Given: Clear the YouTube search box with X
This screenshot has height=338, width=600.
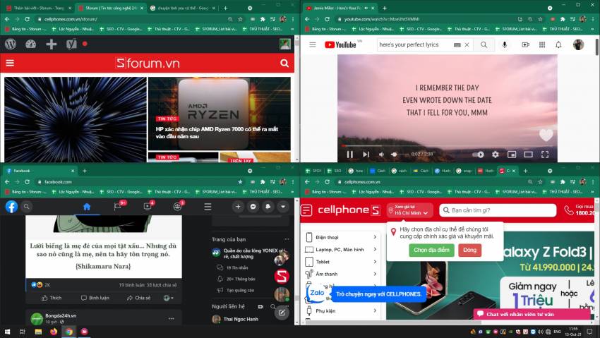Looking at the screenshot, I should tap(467, 44).
